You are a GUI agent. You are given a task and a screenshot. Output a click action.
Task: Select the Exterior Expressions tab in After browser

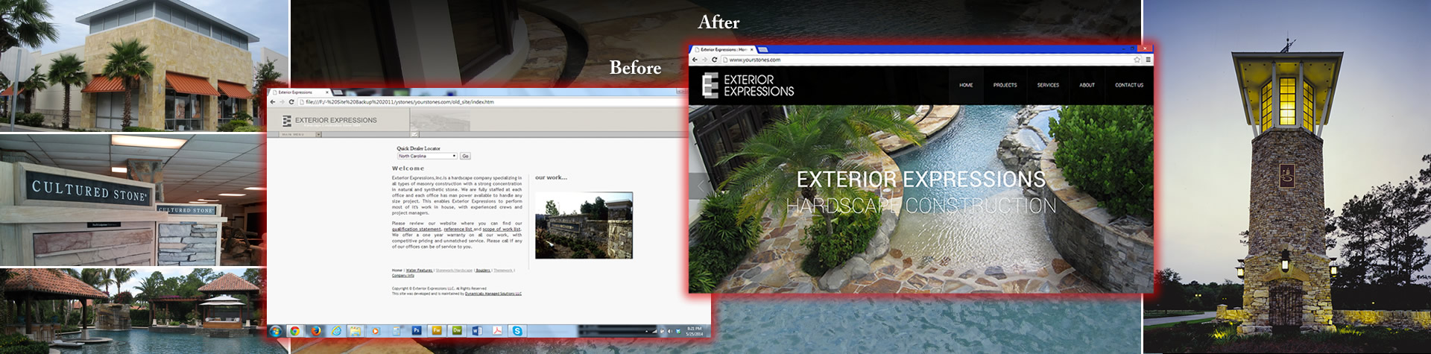(724, 49)
